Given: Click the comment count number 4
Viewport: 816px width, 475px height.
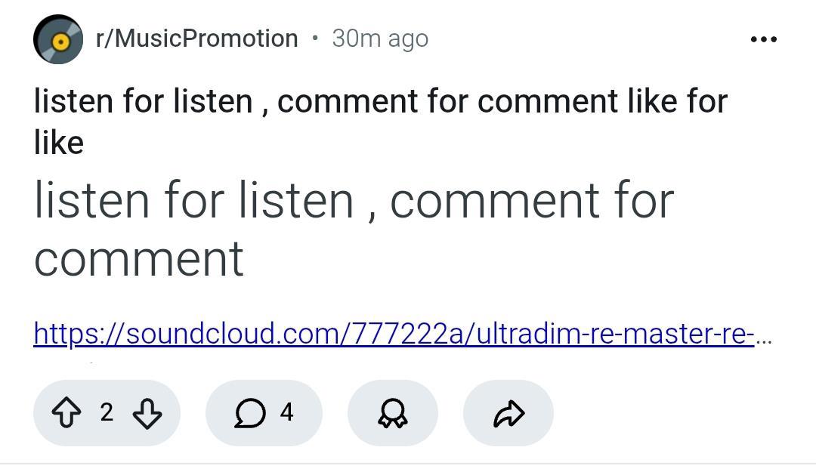Looking at the screenshot, I should (x=286, y=412).
